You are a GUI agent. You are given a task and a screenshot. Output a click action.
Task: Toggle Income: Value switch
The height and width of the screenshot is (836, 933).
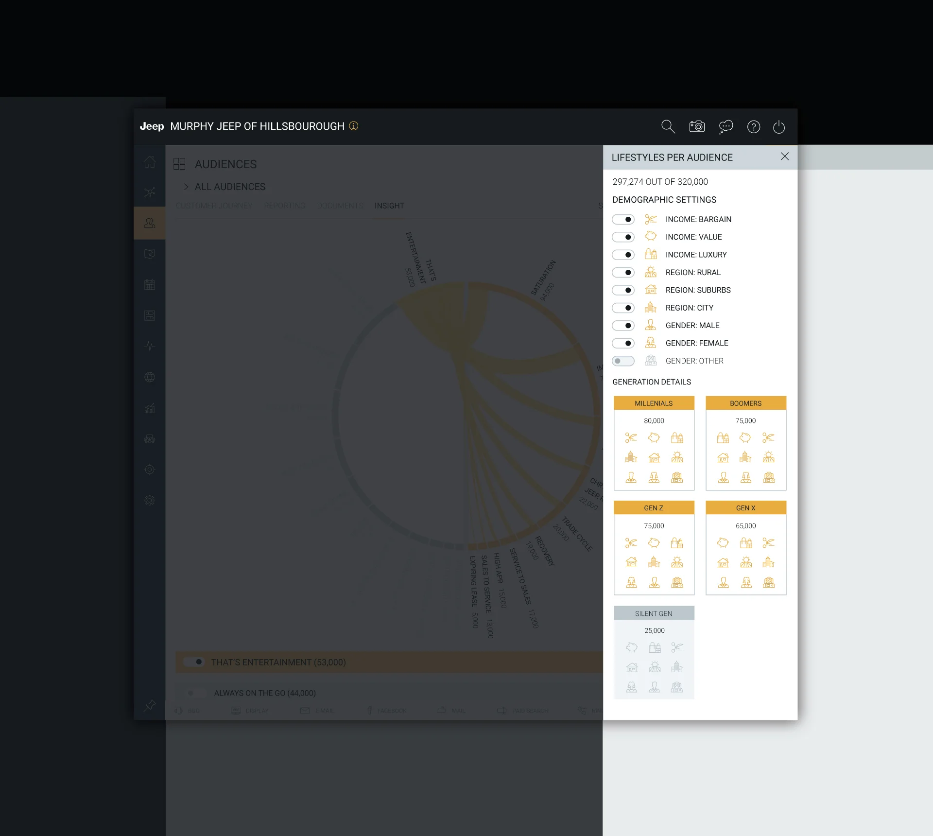pyautogui.click(x=623, y=237)
